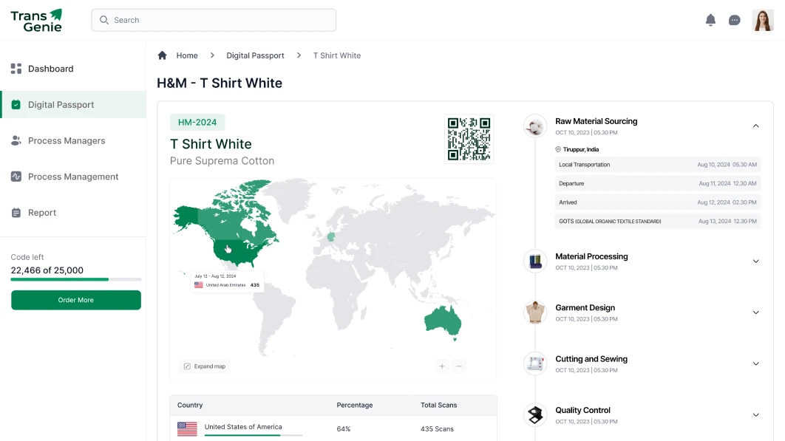The width and height of the screenshot is (785, 441).
Task: Click the Dashboard grid icon
Action: coord(16,69)
